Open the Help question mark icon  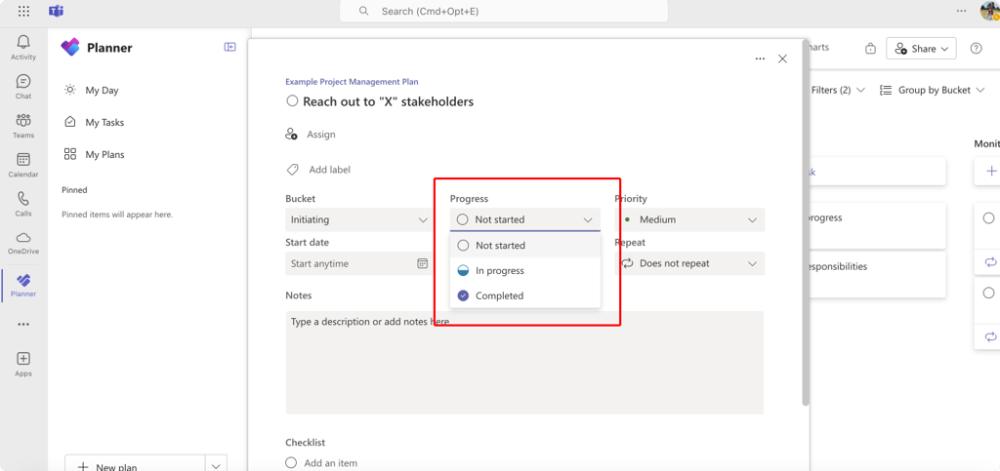976,49
